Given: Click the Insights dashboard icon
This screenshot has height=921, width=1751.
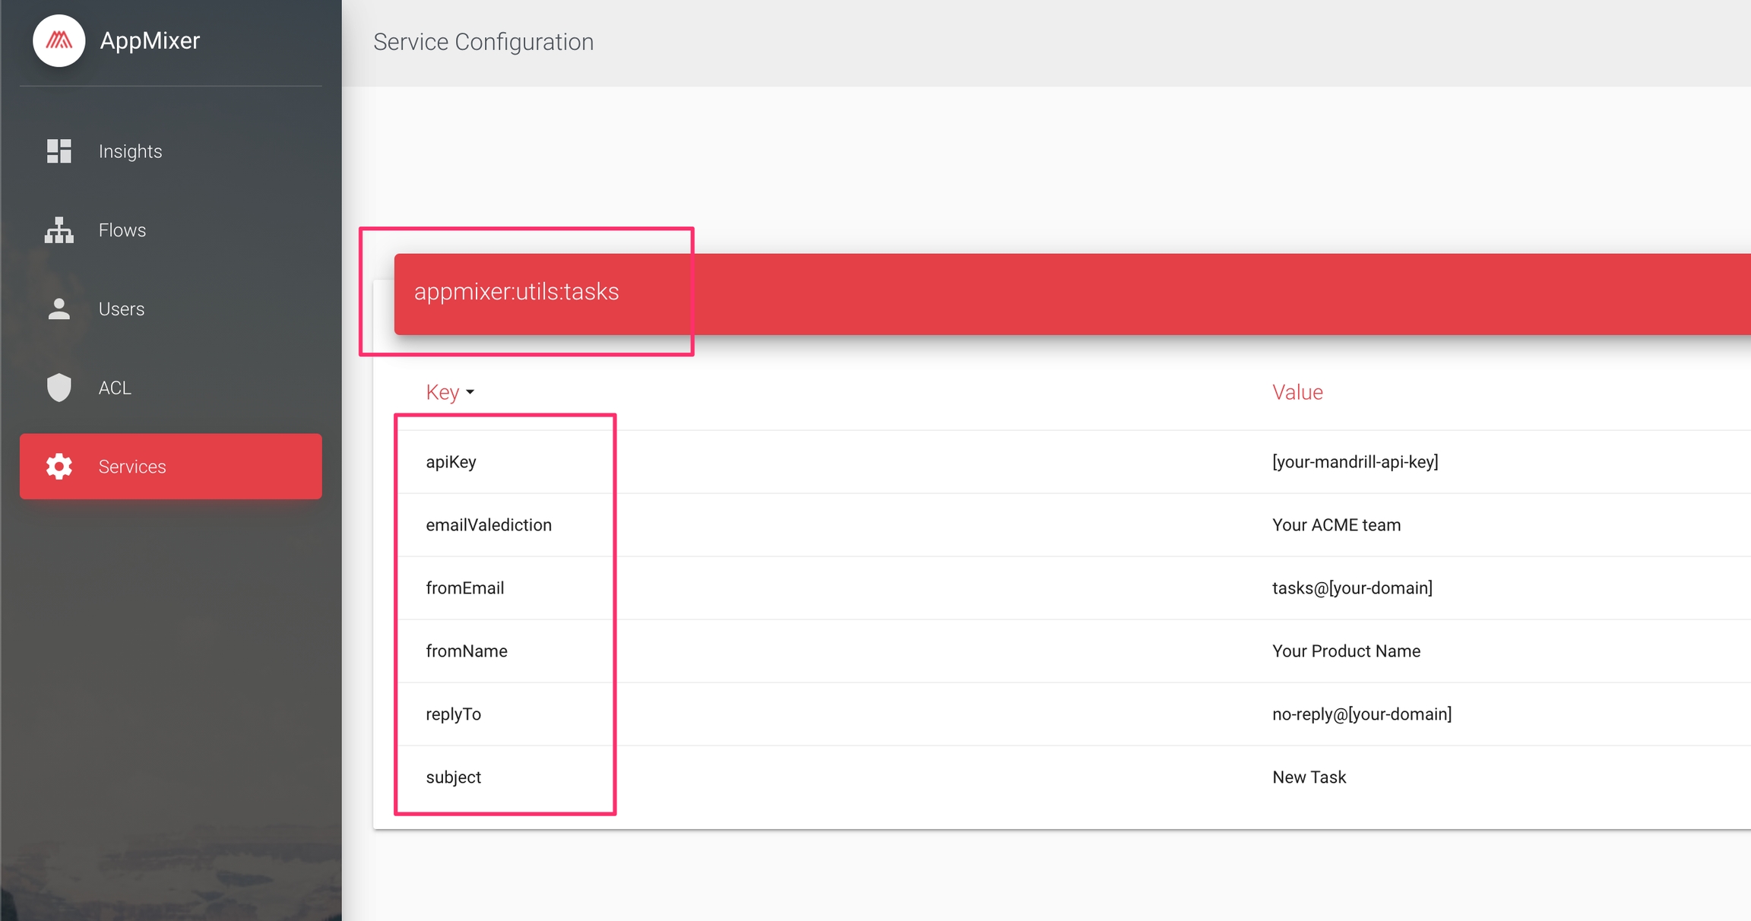Looking at the screenshot, I should click(59, 151).
